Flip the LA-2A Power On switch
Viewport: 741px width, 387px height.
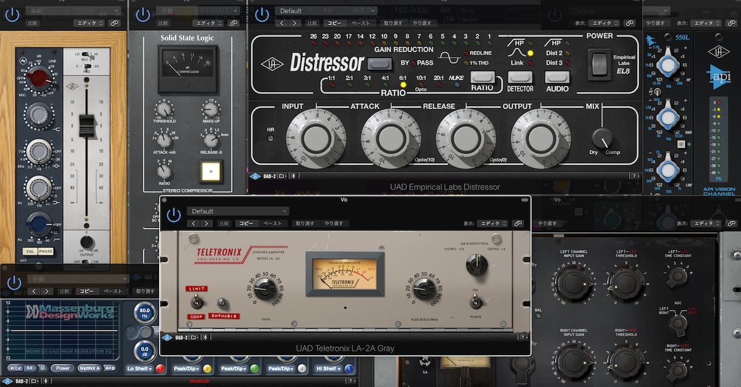point(476,301)
